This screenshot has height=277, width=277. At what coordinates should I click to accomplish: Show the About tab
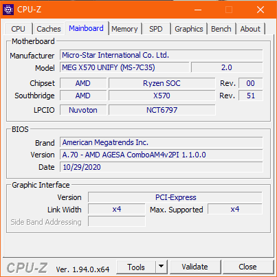tap(250, 29)
